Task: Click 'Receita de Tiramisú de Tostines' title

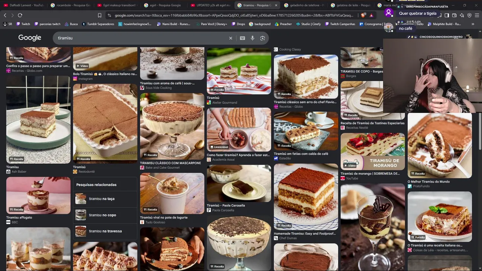Action: 372,123
